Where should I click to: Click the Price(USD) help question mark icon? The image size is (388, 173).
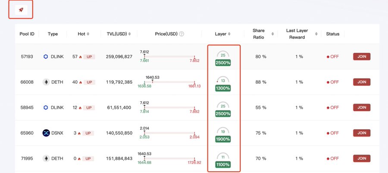tap(181, 34)
